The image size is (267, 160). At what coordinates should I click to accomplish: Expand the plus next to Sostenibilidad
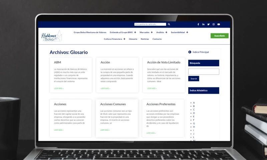pyautogui.click(x=187, y=32)
